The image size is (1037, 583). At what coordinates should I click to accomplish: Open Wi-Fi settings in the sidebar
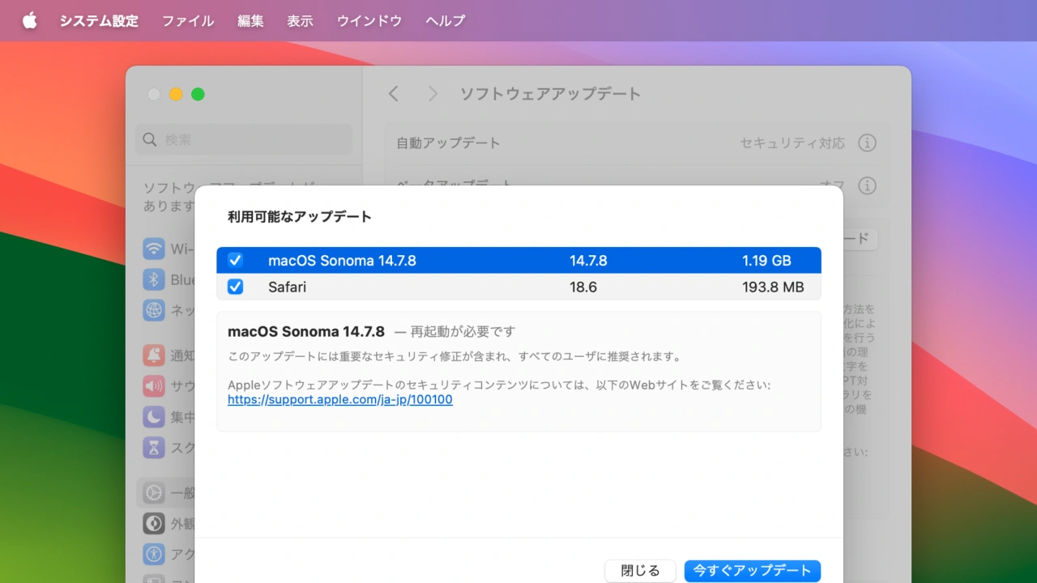pos(154,249)
